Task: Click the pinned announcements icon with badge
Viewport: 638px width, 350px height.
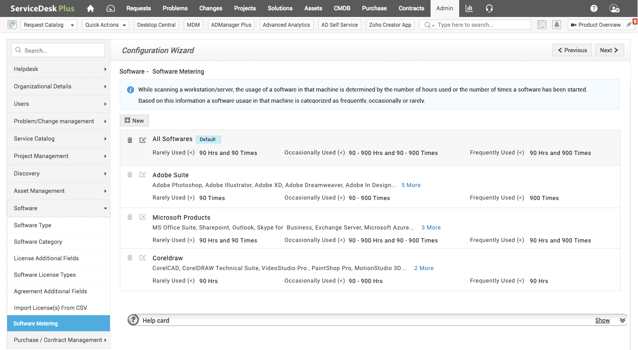Action: 630,24
